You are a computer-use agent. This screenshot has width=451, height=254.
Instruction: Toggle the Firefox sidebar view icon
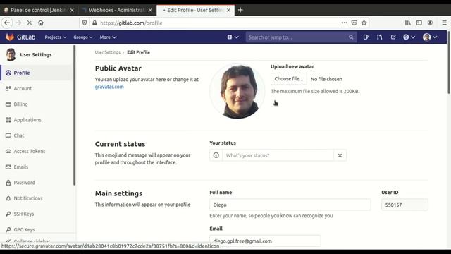pos(419,23)
